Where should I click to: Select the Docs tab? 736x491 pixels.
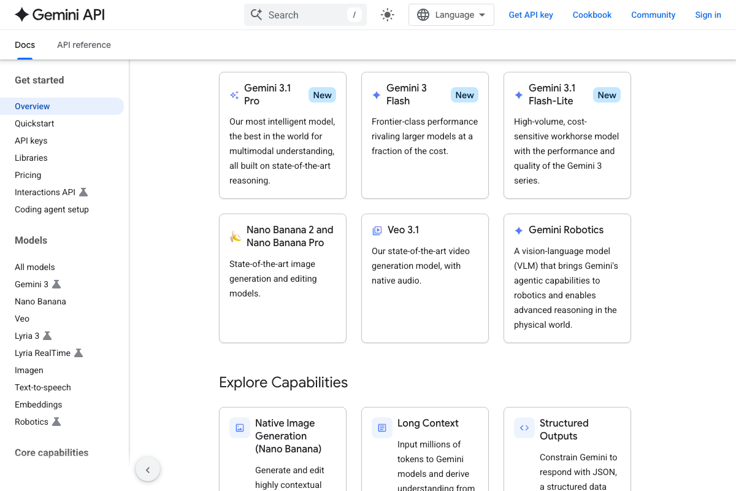25,45
